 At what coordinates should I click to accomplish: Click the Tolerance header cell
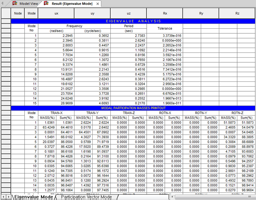(x=165, y=28)
